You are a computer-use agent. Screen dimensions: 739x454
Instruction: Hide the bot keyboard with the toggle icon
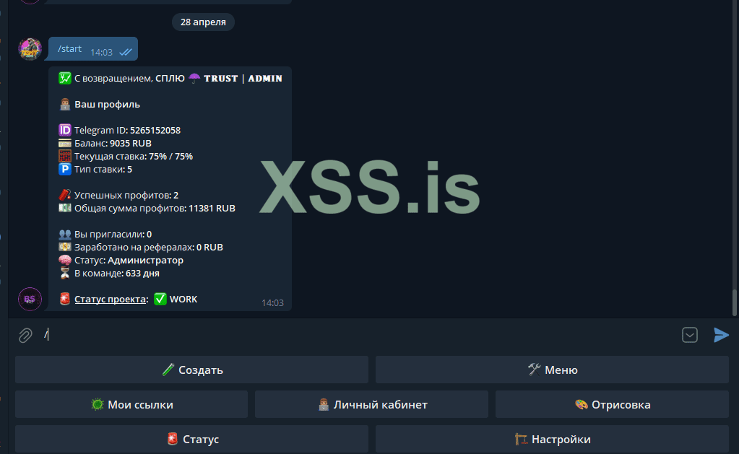tap(689, 335)
